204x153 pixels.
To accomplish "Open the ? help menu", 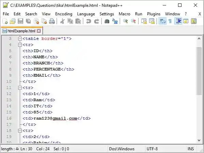I will tap(186, 14).
